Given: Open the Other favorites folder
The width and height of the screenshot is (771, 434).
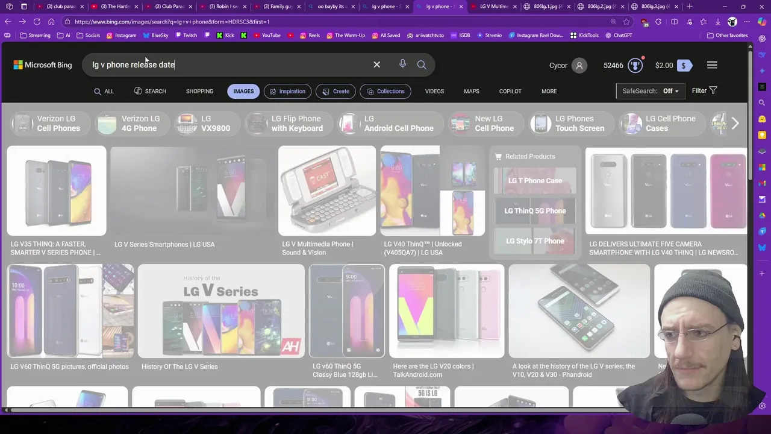Looking at the screenshot, I should click(727, 35).
